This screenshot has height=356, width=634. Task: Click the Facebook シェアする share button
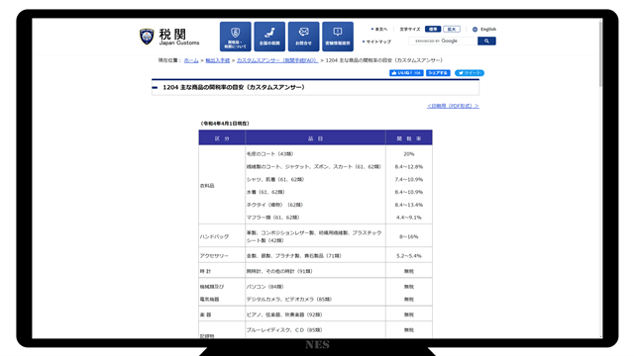click(438, 73)
